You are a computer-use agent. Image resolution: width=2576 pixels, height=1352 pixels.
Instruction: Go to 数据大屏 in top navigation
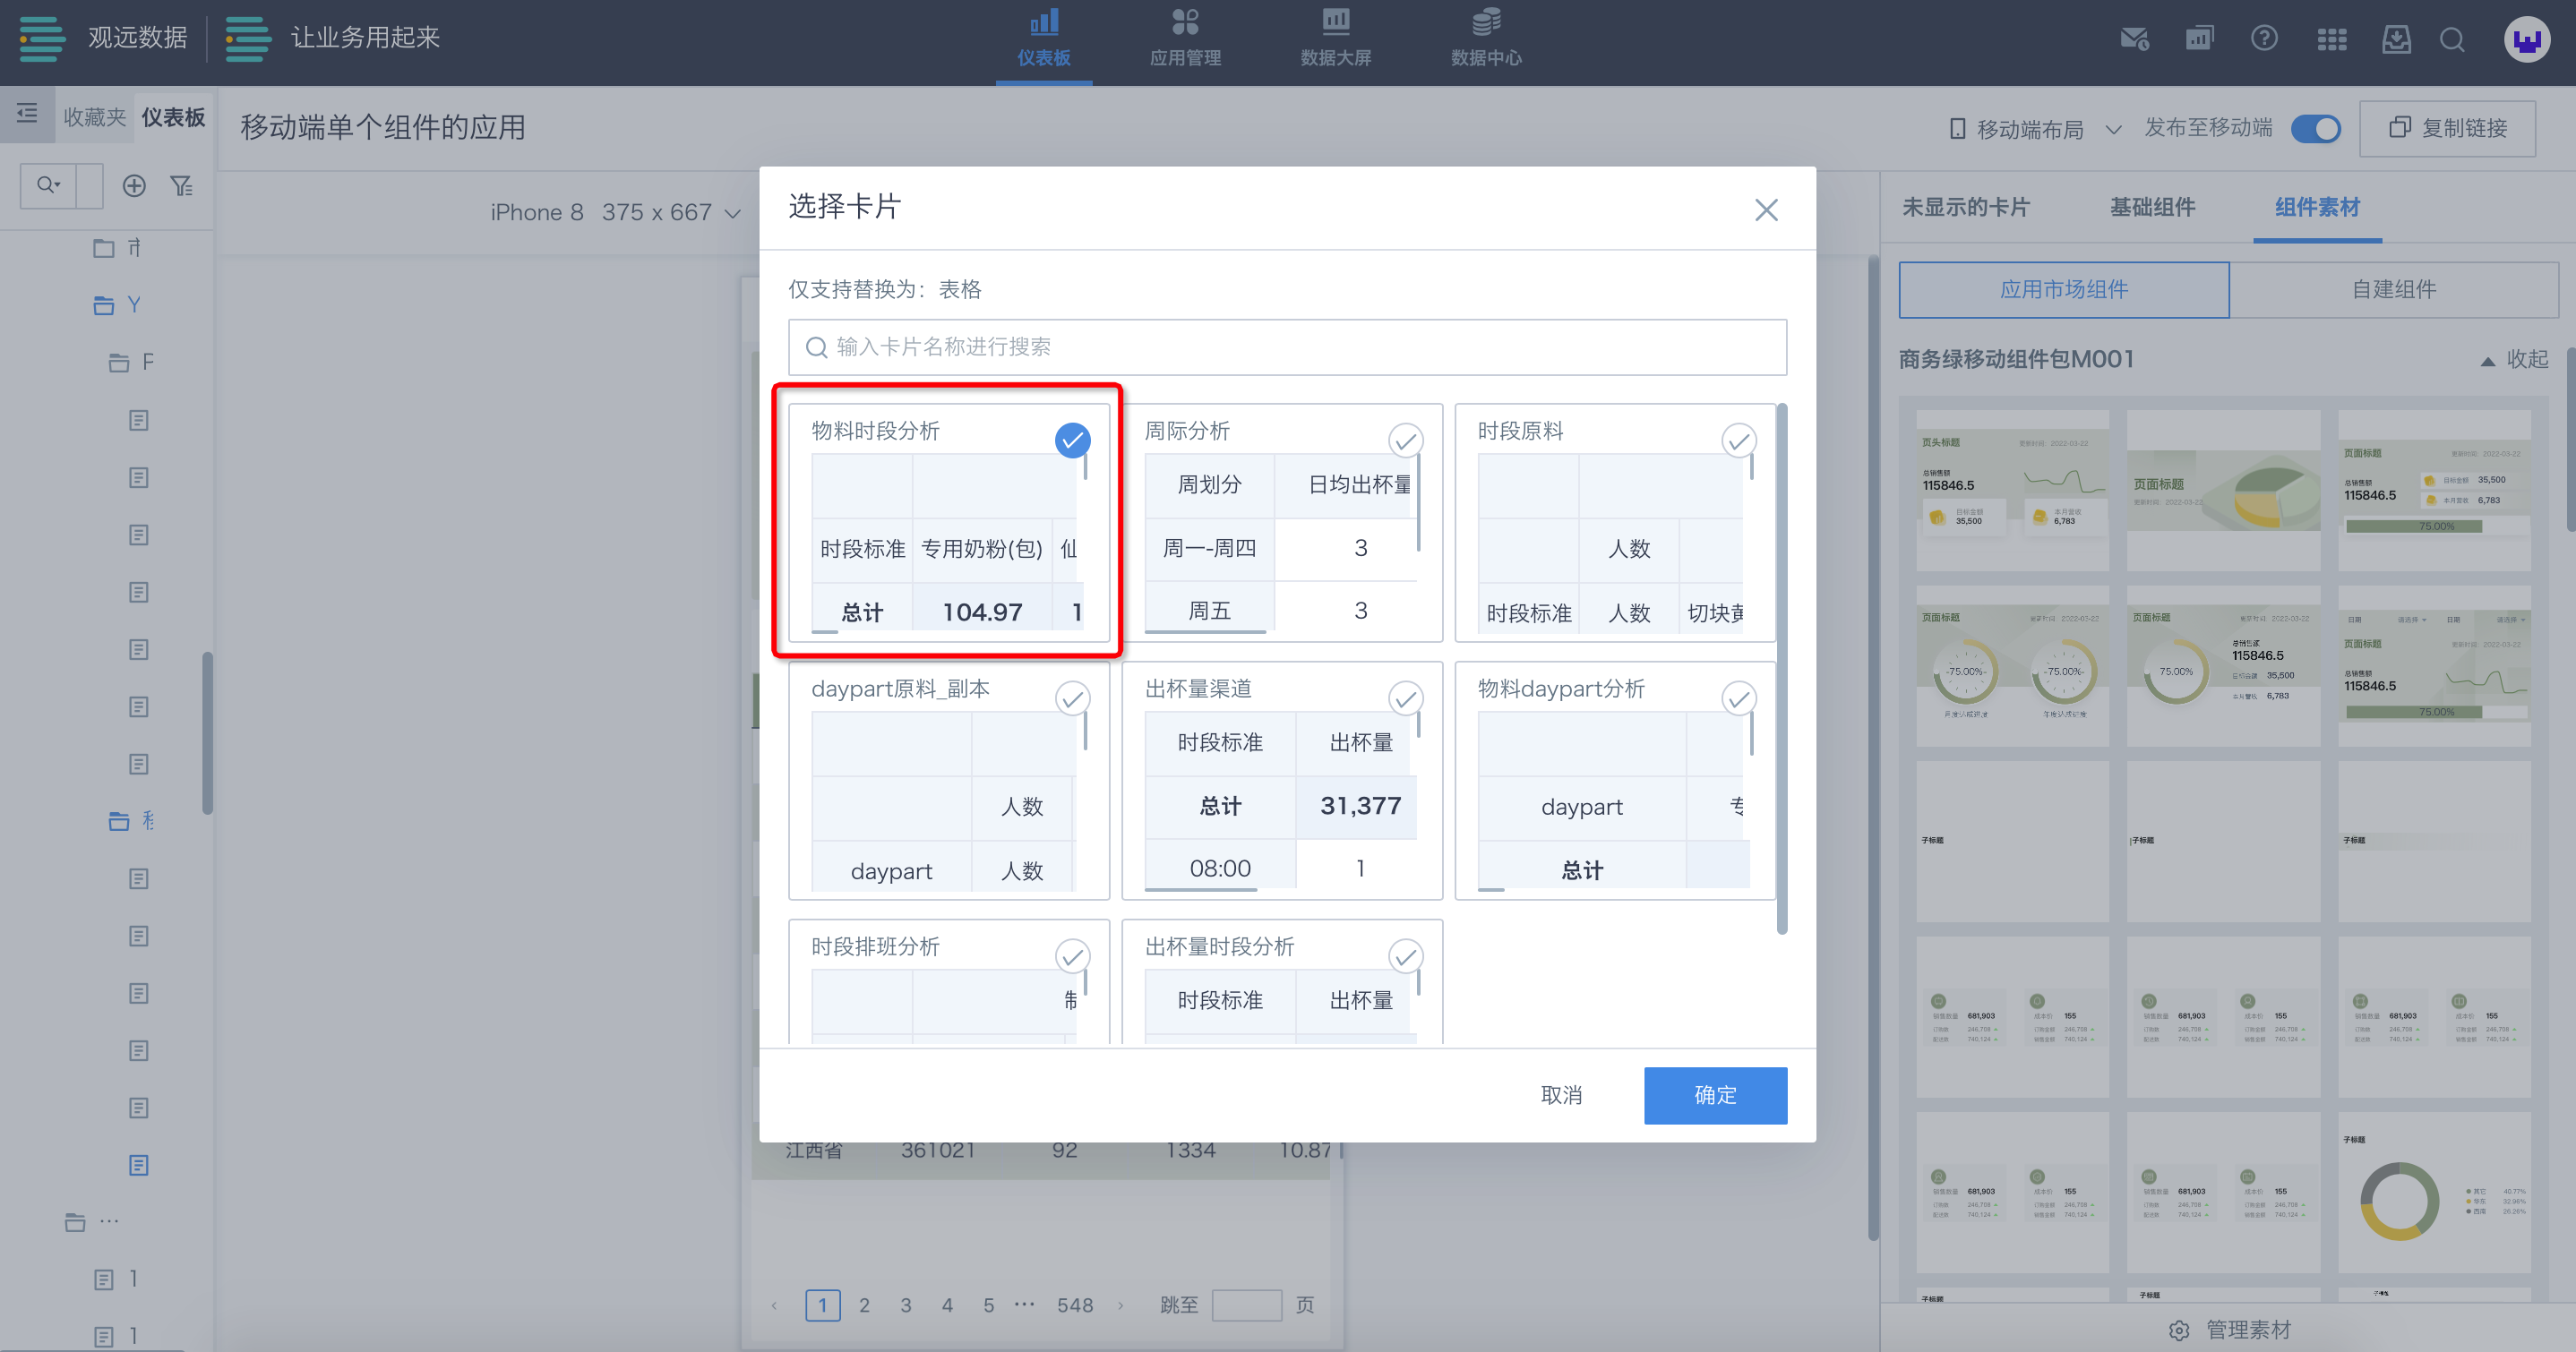click(1336, 40)
